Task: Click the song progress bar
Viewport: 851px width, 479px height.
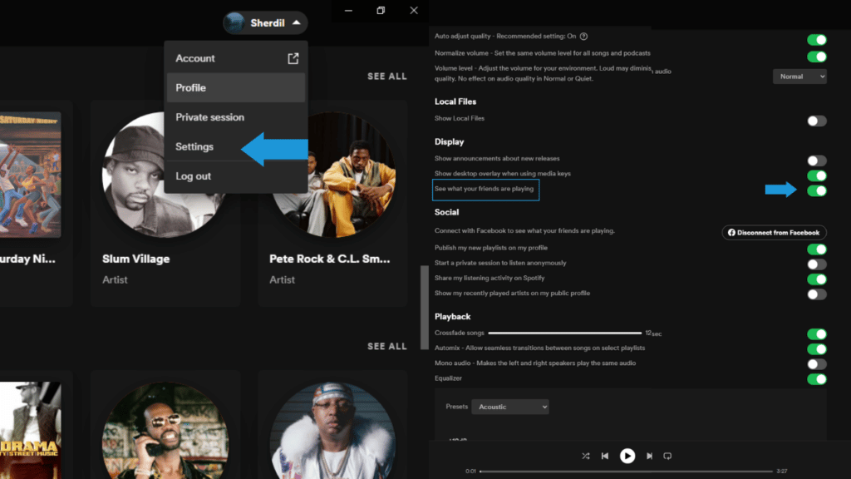Action: click(626, 472)
